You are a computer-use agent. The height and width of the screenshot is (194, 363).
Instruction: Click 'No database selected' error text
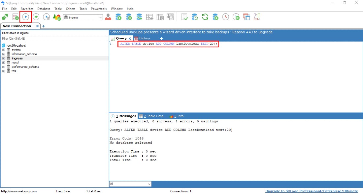coord(131,143)
